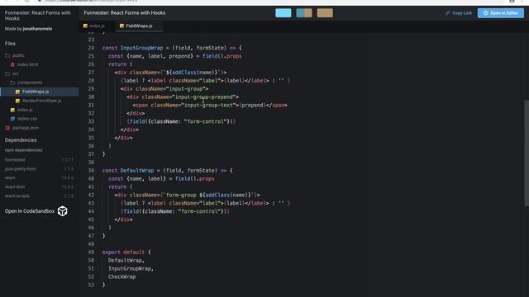
Task: Click the Files section heading
Action: click(x=10, y=44)
